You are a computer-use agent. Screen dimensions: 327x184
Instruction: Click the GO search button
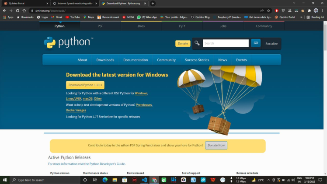click(x=256, y=43)
